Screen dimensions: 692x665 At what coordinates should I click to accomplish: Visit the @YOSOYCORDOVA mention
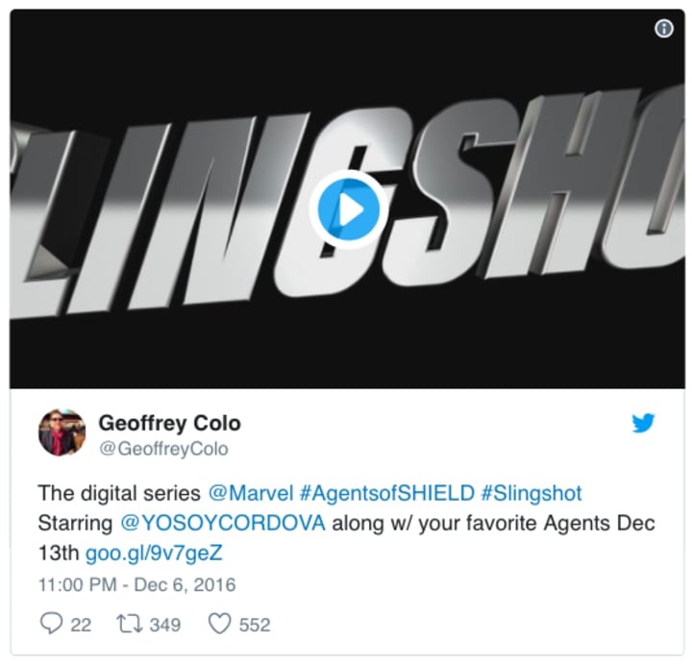pos(223,524)
